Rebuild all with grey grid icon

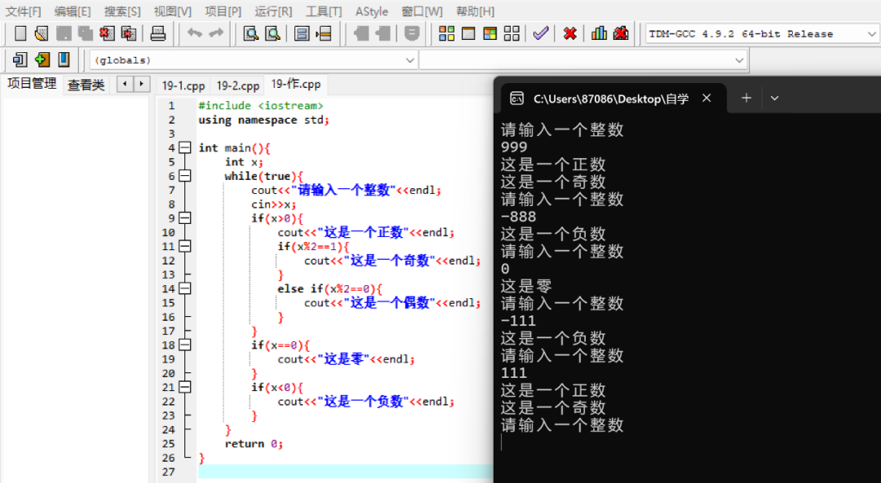pos(511,33)
